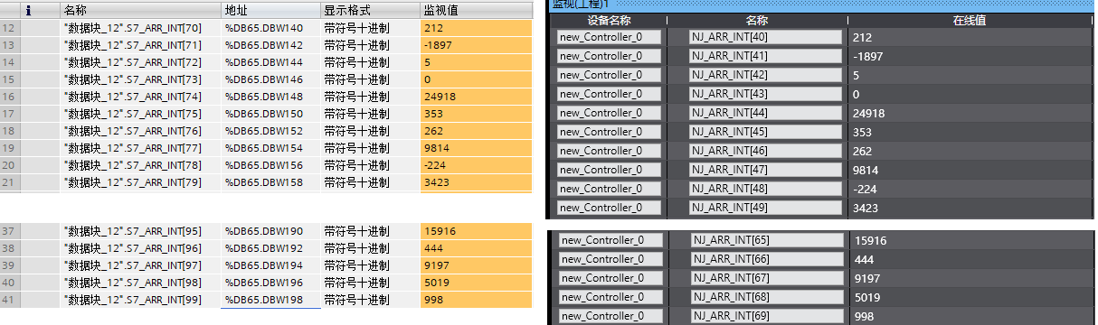Click the NJ_ARR_INT[48] name field

pos(765,189)
